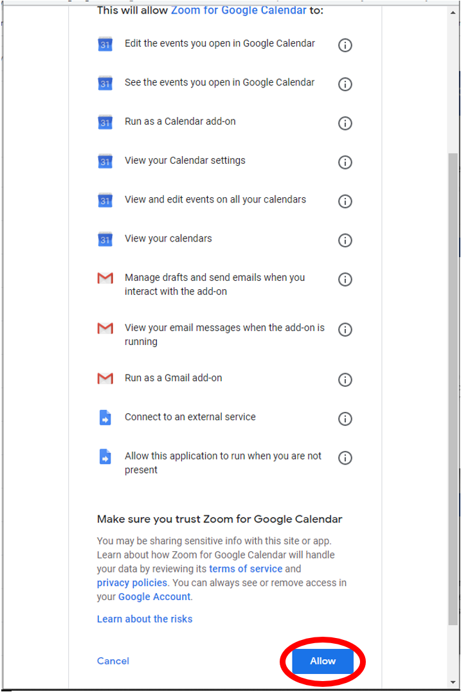Click script icon beside Allow this application
This screenshot has width=461, height=692.
[x=105, y=456]
